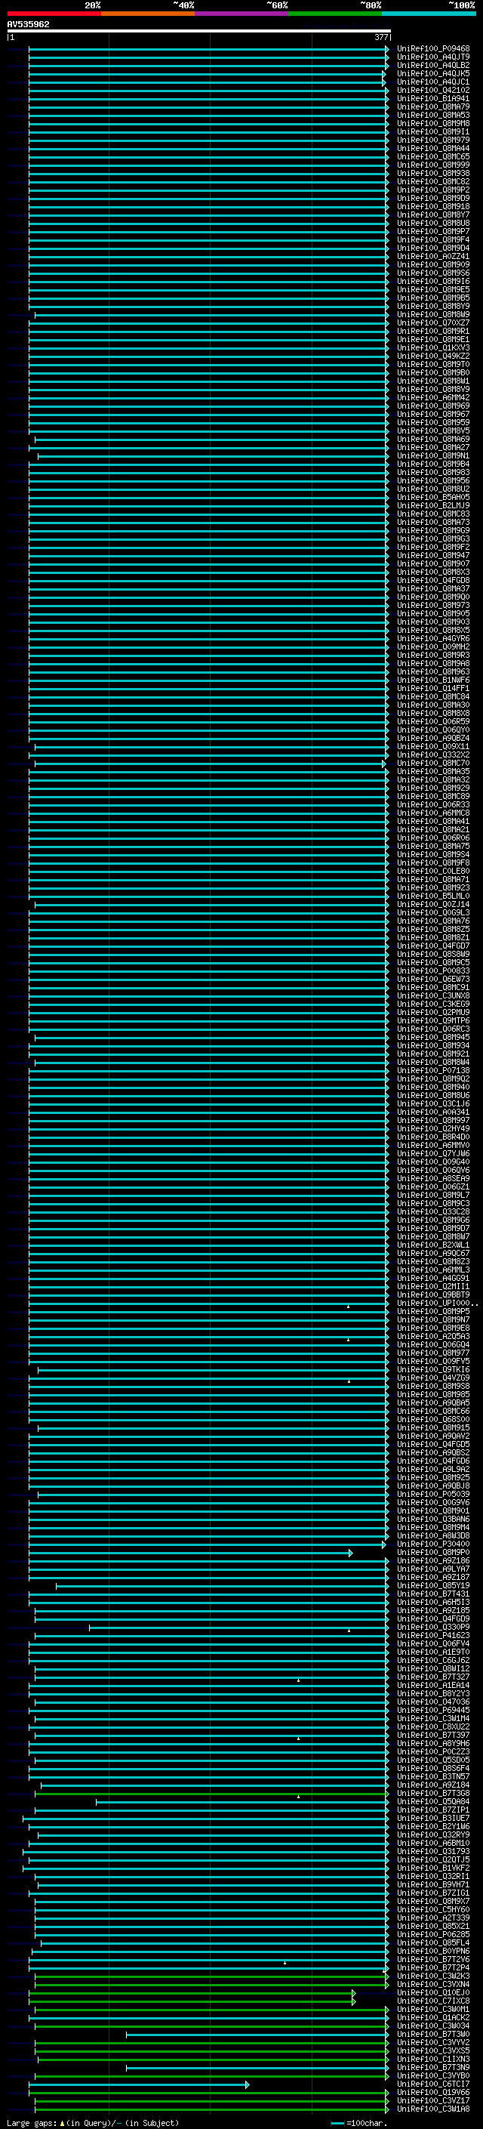Viewport: 483px width, 2129px height.
Task: Click the orange ~40% identity color band
Action: pos(148,14)
